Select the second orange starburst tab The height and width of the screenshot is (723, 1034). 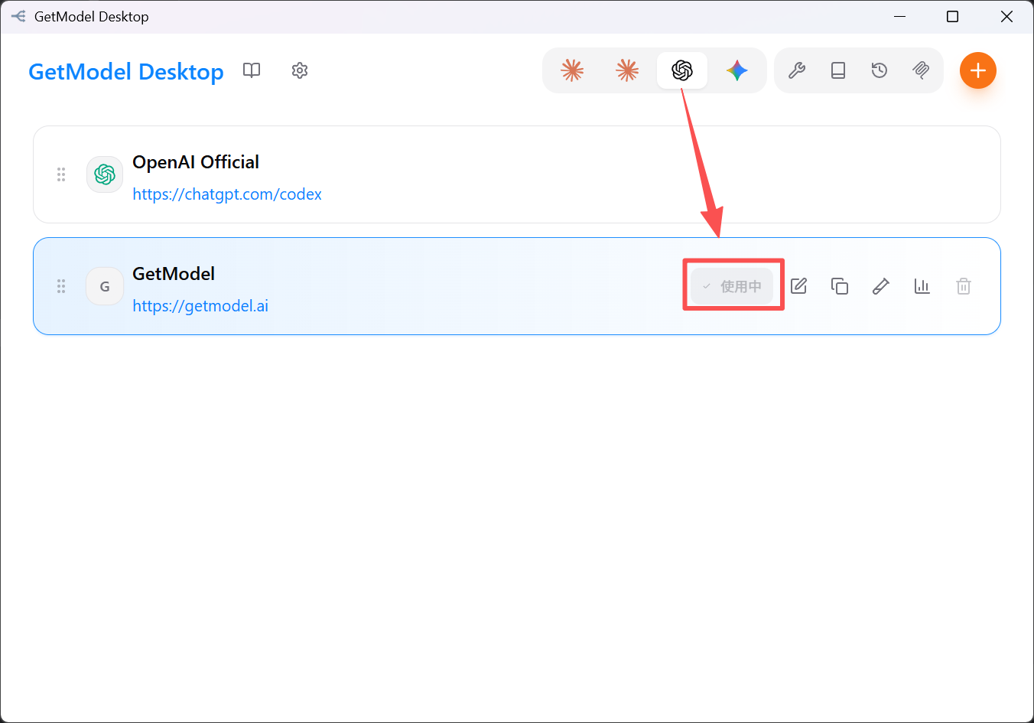click(x=627, y=70)
